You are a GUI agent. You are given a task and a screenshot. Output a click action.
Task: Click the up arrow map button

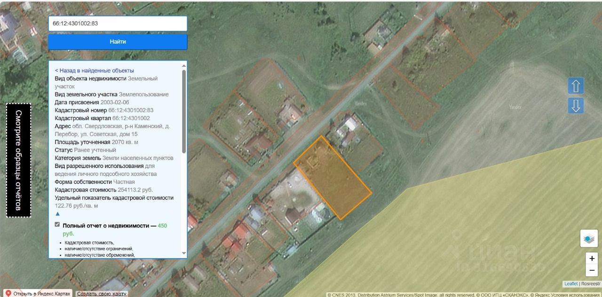click(x=576, y=86)
